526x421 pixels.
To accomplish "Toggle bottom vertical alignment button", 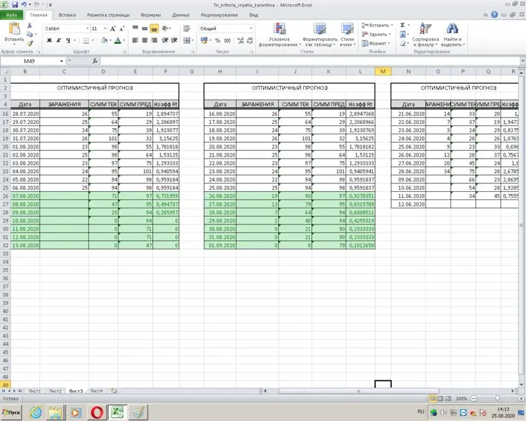I will pos(154,28).
